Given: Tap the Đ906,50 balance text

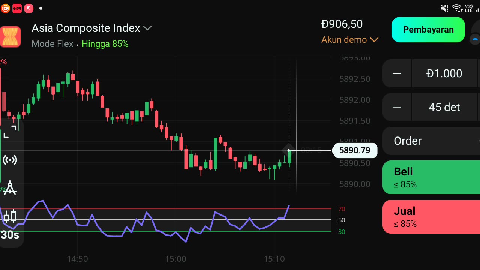Looking at the screenshot, I should pyautogui.click(x=342, y=24).
